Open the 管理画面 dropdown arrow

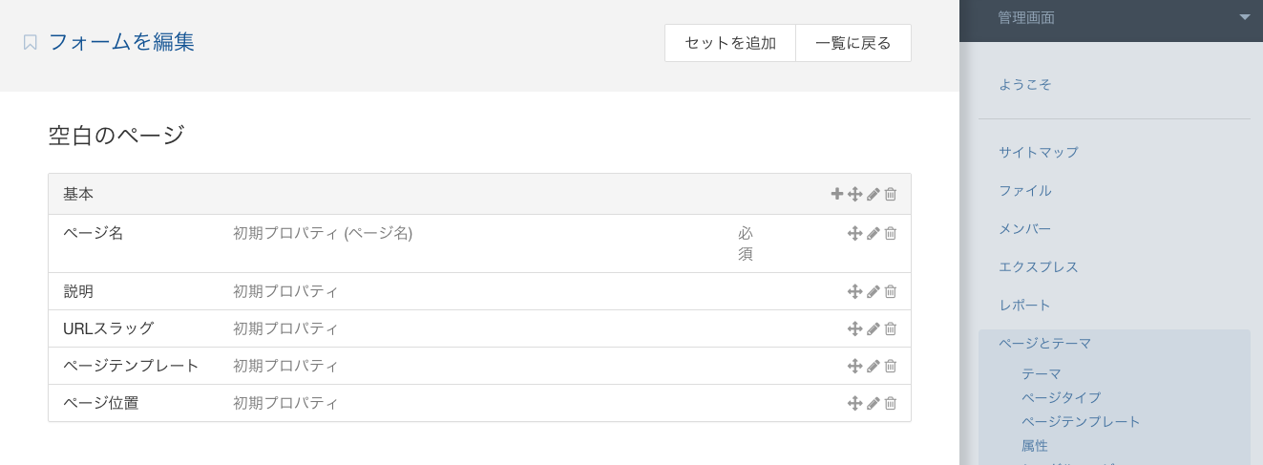[x=1245, y=17]
